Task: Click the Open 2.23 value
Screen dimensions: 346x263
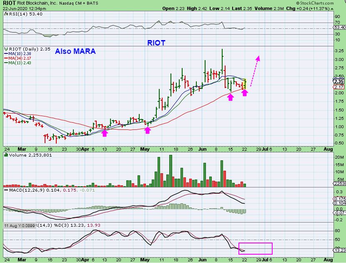Action: (174, 9)
